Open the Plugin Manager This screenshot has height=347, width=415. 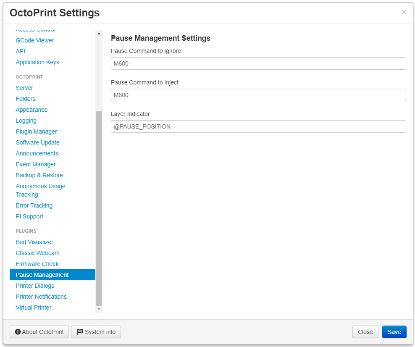pyautogui.click(x=36, y=131)
